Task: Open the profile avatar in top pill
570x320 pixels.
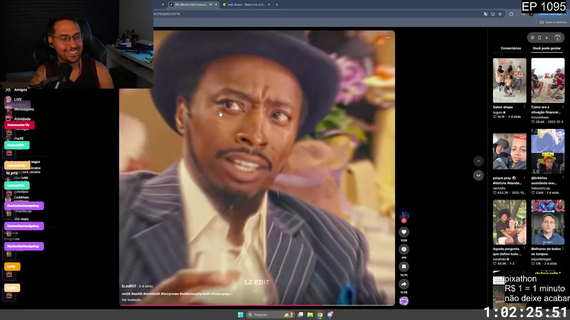Action: tap(558, 38)
